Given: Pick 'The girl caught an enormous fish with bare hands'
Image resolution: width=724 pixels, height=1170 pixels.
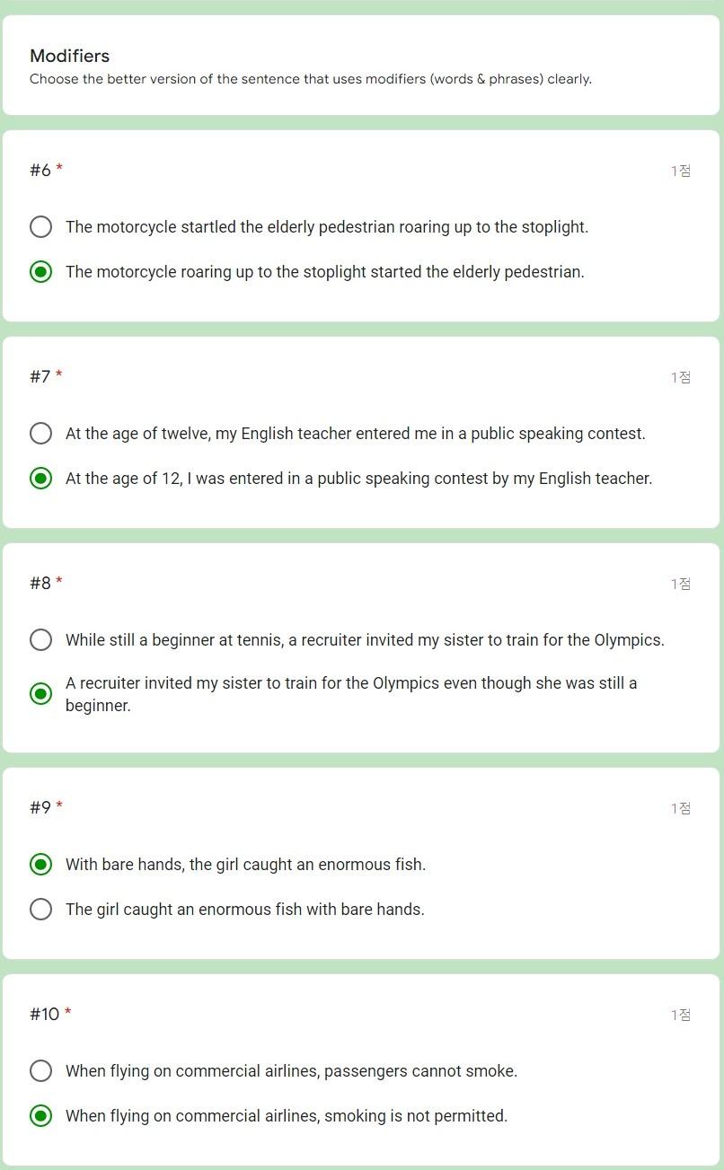Looking at the screenshot, I should click(x=40, y=910).
